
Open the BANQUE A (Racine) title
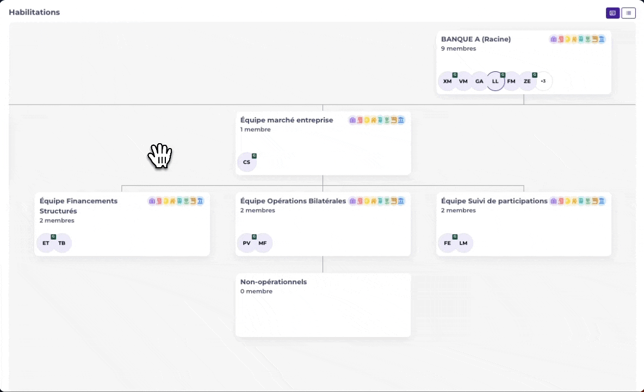[475, 39]
